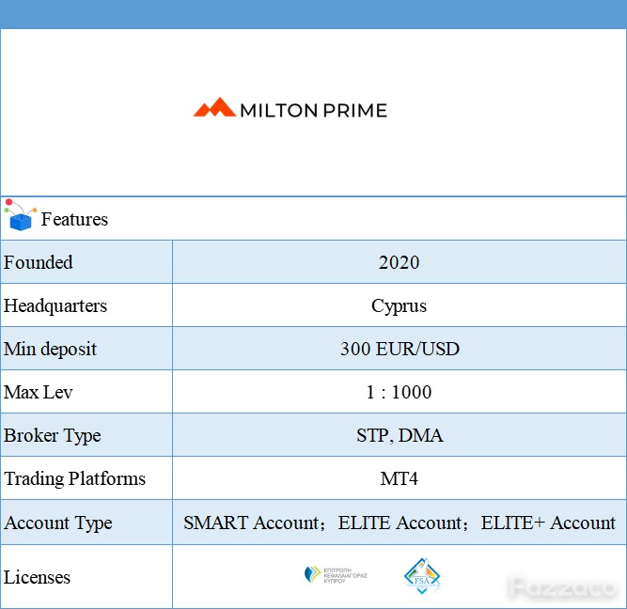Select the Headquarters label cell
Screen dimensions: 627x609
point(86,305)
